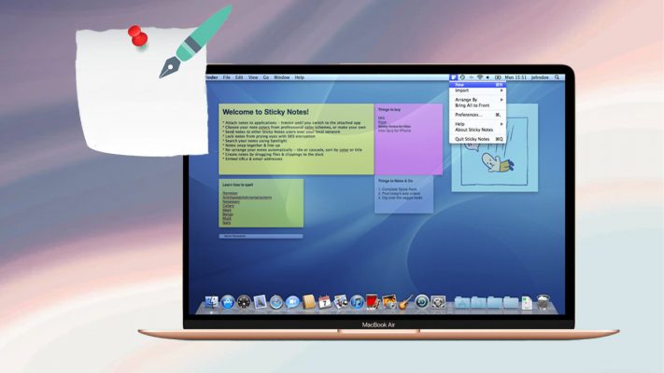Select Bring All to Front

477,105
